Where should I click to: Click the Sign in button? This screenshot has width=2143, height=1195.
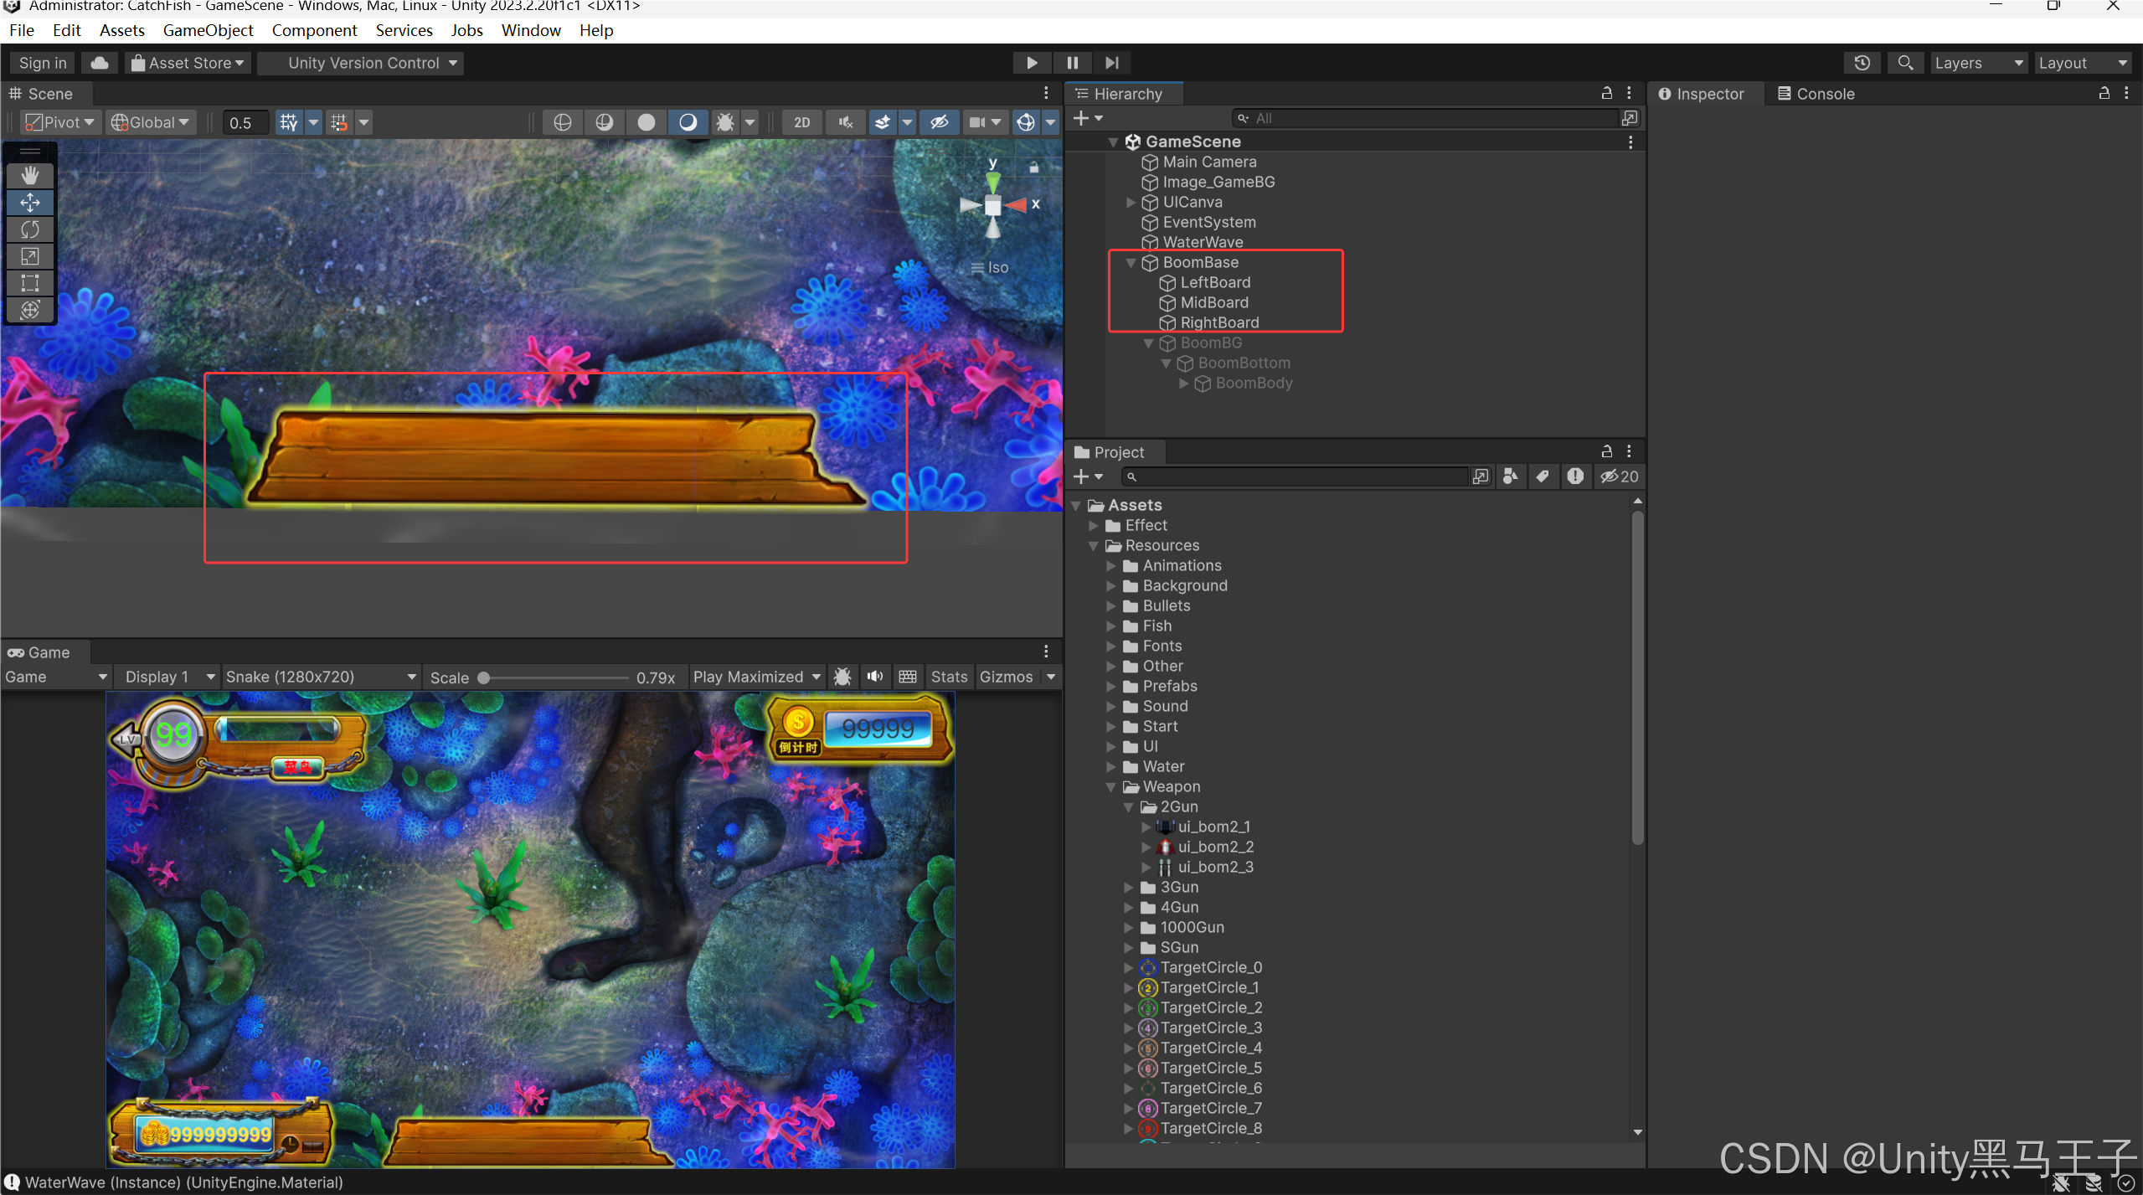click(43, 63)
